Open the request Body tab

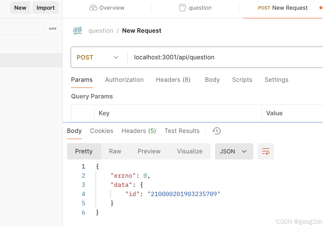coord(212,80)
